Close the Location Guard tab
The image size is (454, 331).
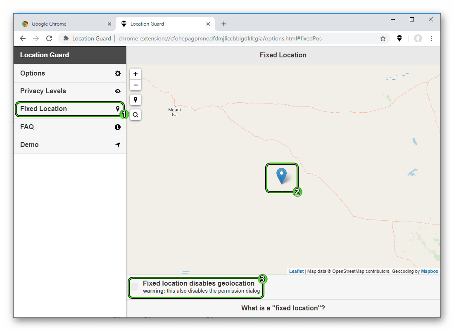tap(208, 24)
